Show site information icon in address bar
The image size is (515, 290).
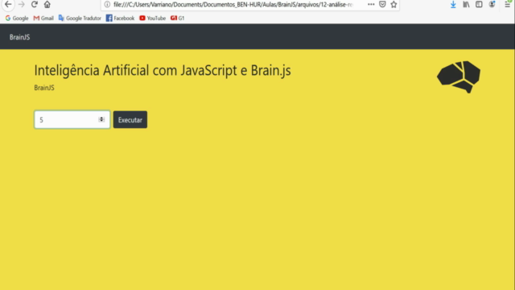click(x=107, y=4)
